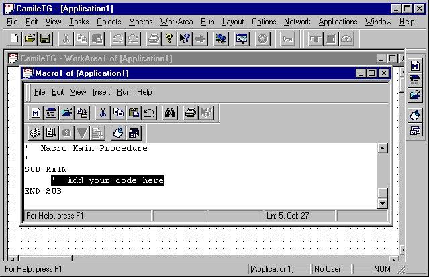Image resolution: width=429 pixels, height=277 pixels.
Task: Click the 'END SUB' code line
Action: (x=43, y=191)
